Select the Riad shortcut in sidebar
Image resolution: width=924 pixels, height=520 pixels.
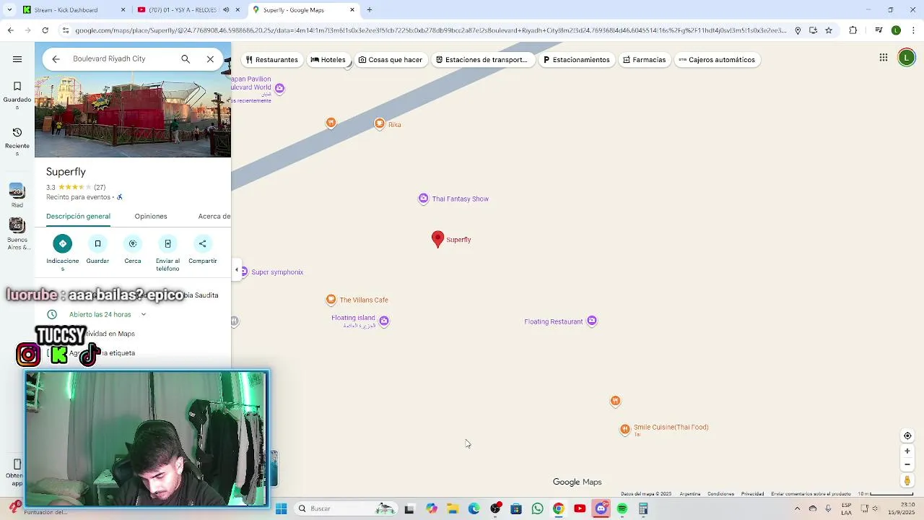pos(17,195)
